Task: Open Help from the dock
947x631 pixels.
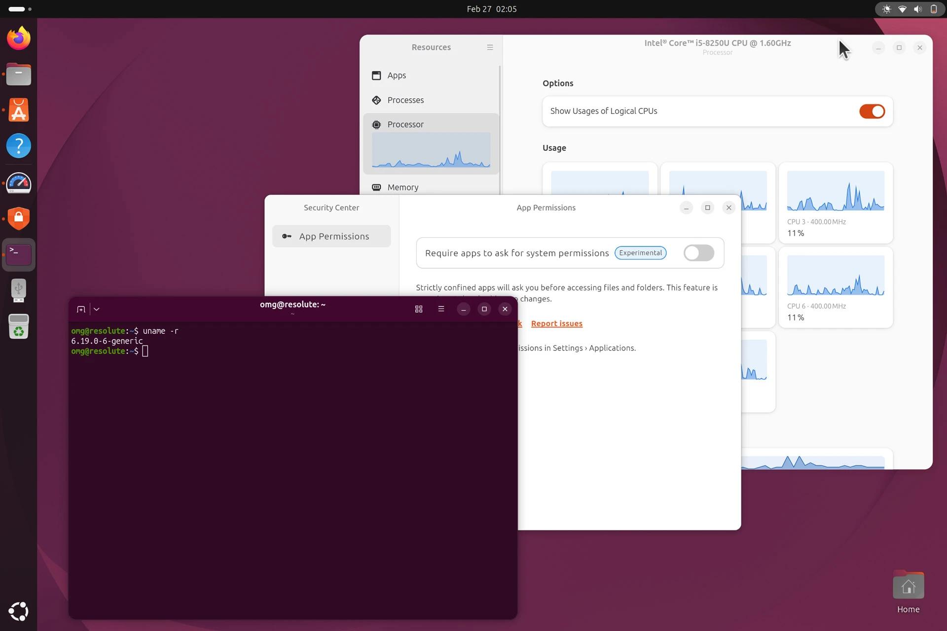Action: pyautogui.click(x=18, y=145)
